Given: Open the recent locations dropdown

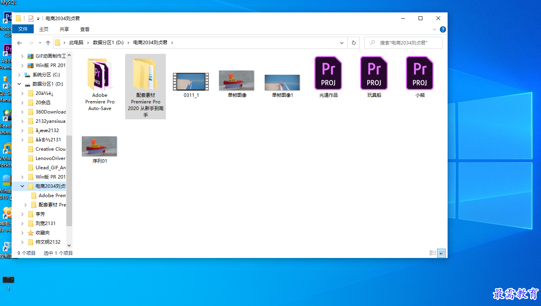Looking at the screenshot, I should pos(40,43).
